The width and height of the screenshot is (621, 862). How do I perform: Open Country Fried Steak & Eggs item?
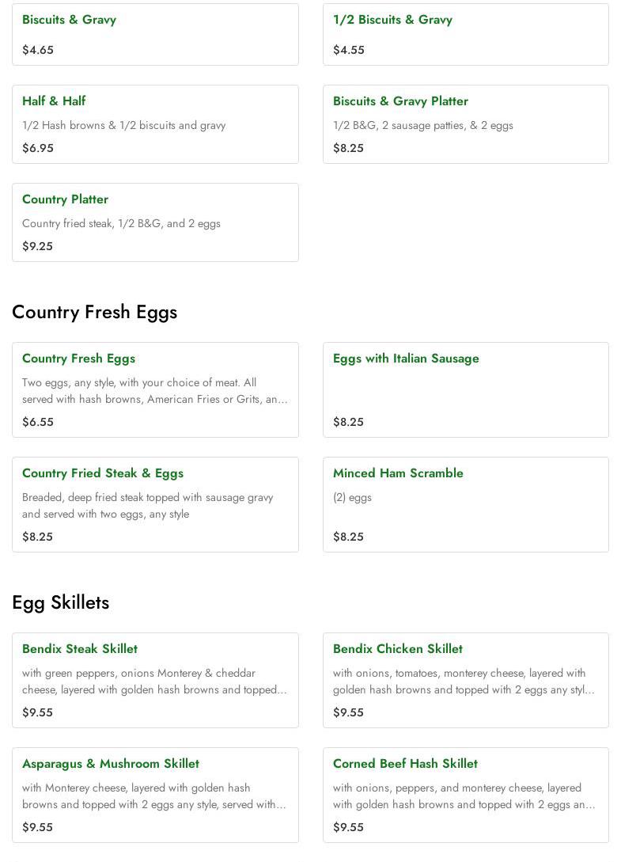[103, 473]
